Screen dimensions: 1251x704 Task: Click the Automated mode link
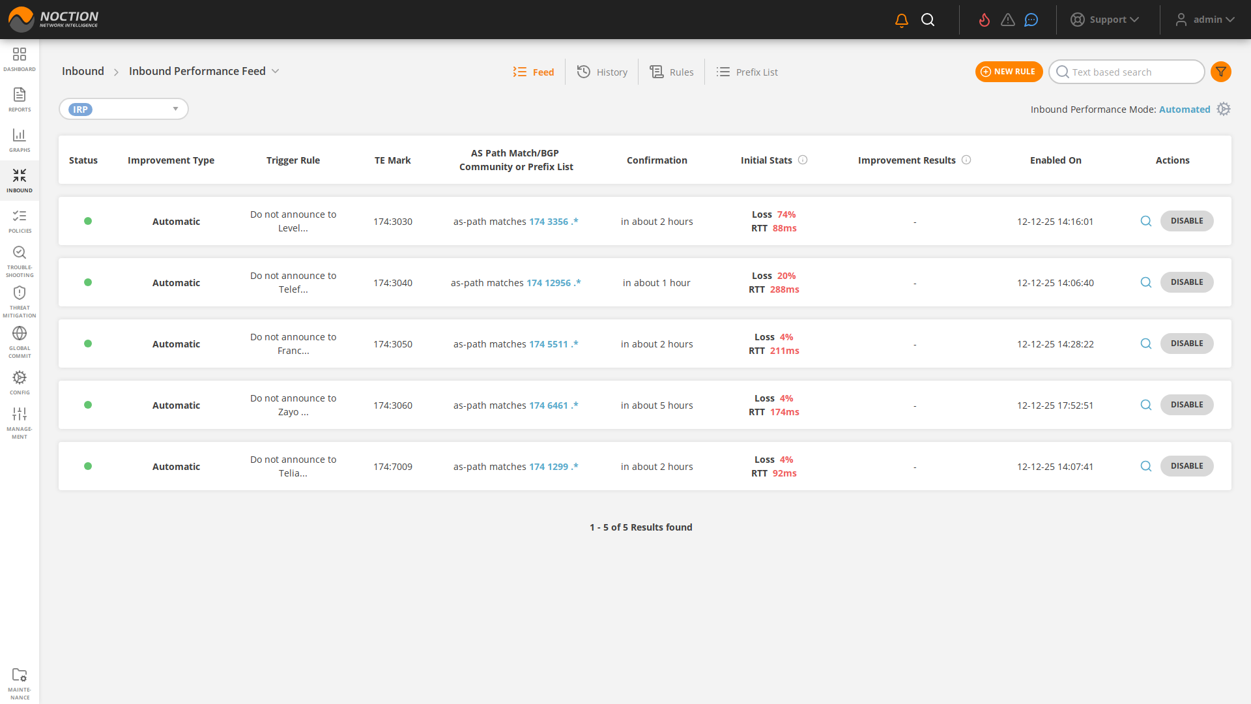1185,109
